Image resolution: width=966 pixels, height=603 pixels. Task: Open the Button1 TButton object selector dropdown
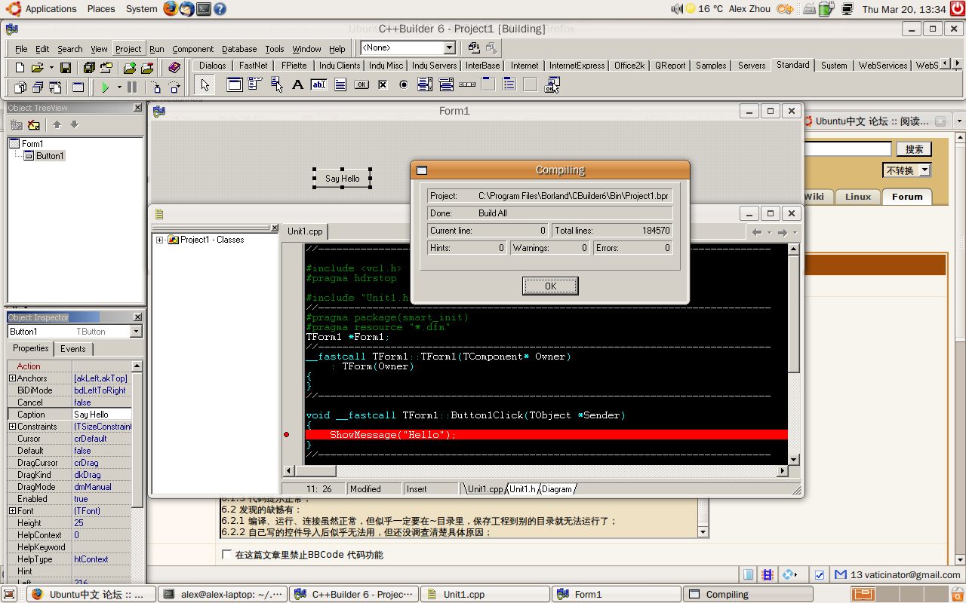point(136,332)
